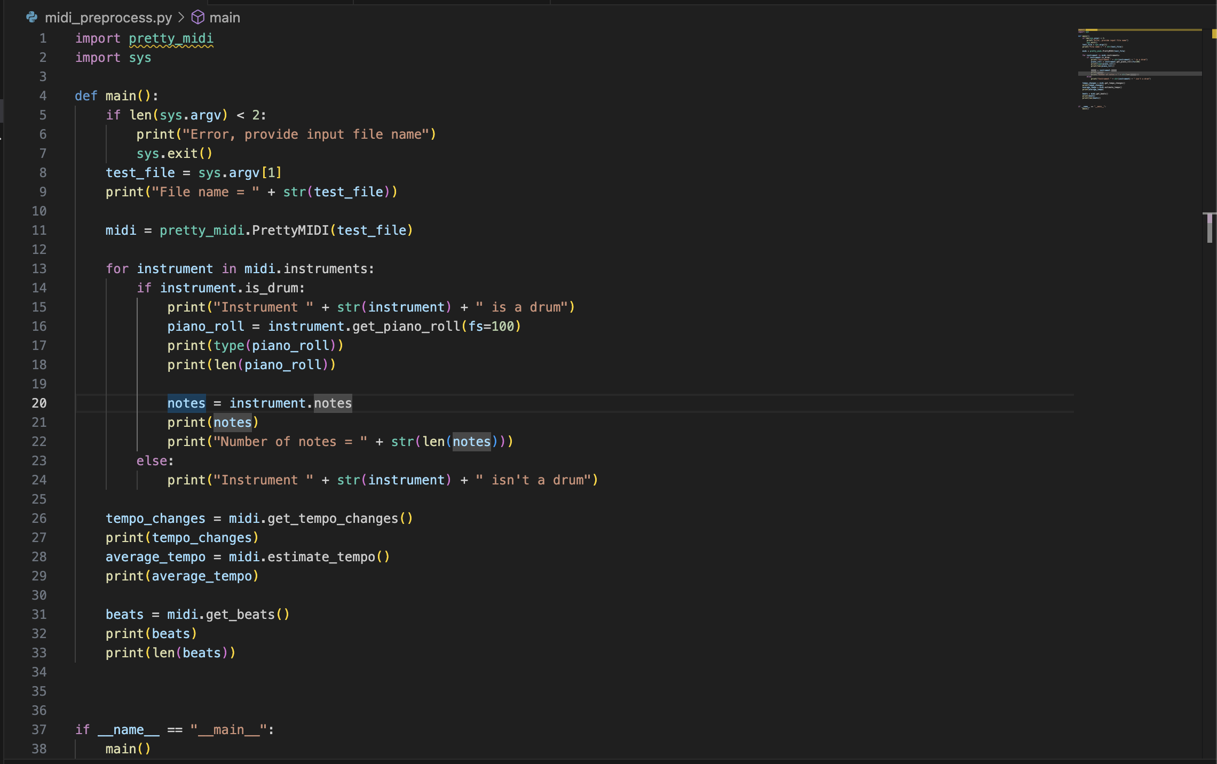Screen dimensions: 1217x764
Task: Click the main symbol cube icon
Action: (198, 18)
